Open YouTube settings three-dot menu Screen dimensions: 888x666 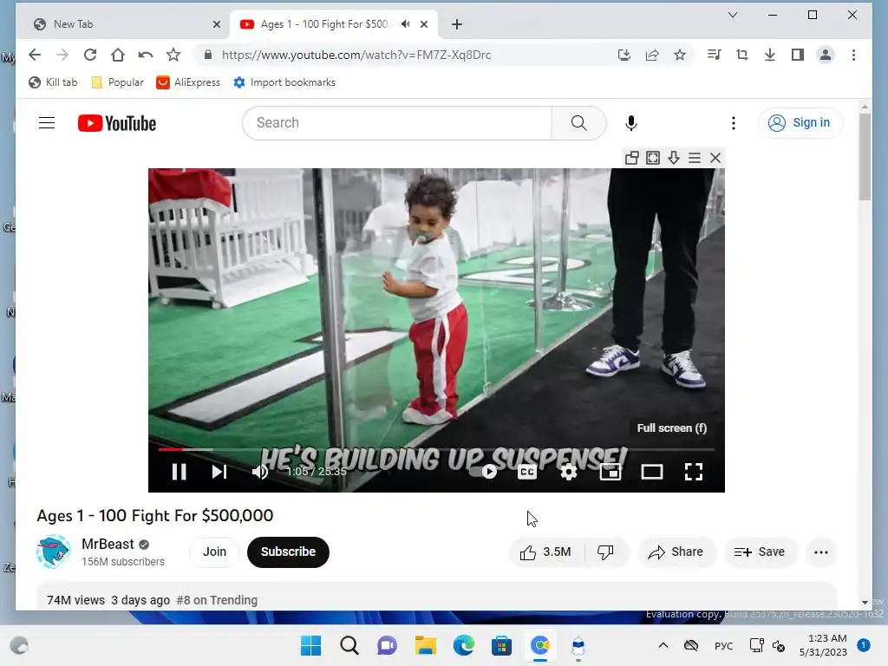[734, 123]
